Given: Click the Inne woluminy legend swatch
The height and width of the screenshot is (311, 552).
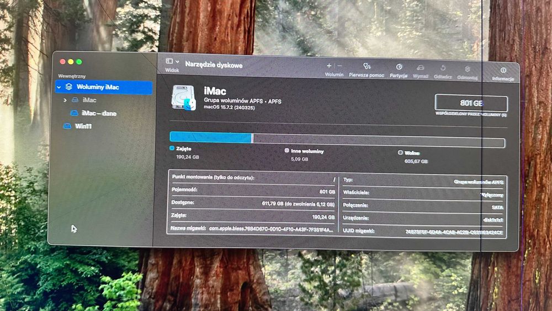Looking at the screenshot, I should pyautogui.click(x=287, y=150).
